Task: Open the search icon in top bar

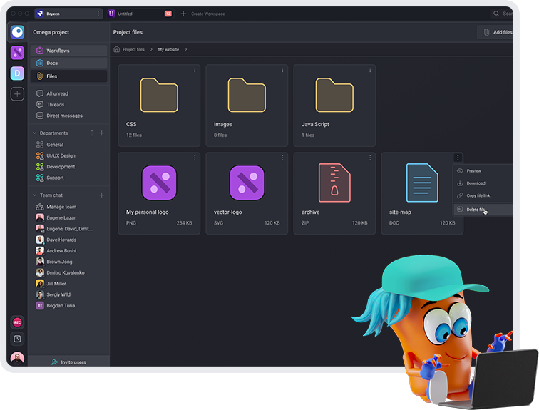Action: coord(496,14)
